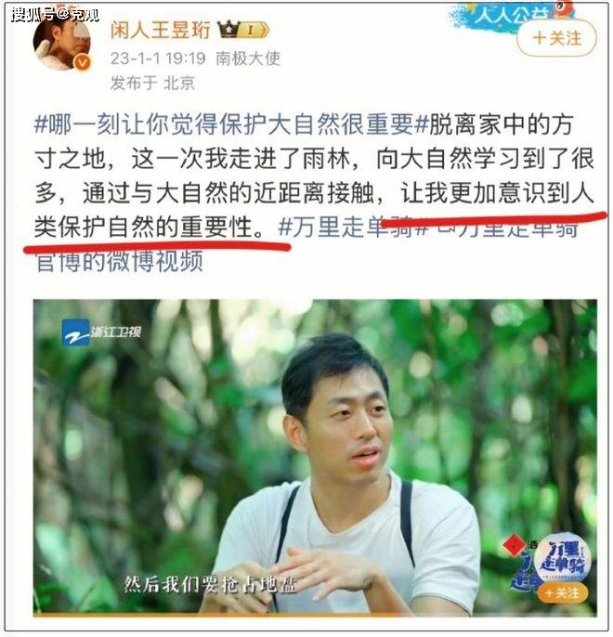Tap the red diamond sponsor icon
The height and width of the screenshot is (637, 613).
coord(514,545)
